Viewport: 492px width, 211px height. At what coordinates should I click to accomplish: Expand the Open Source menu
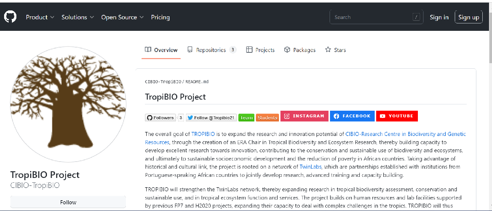point(123,17)
